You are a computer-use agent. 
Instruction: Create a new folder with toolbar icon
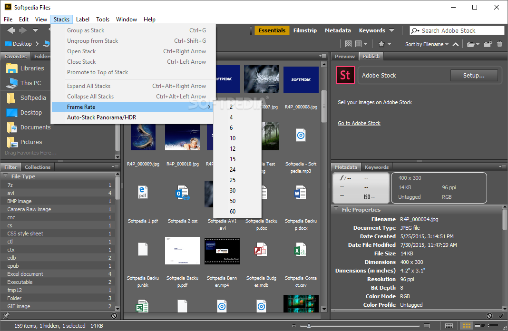(488, 44)
